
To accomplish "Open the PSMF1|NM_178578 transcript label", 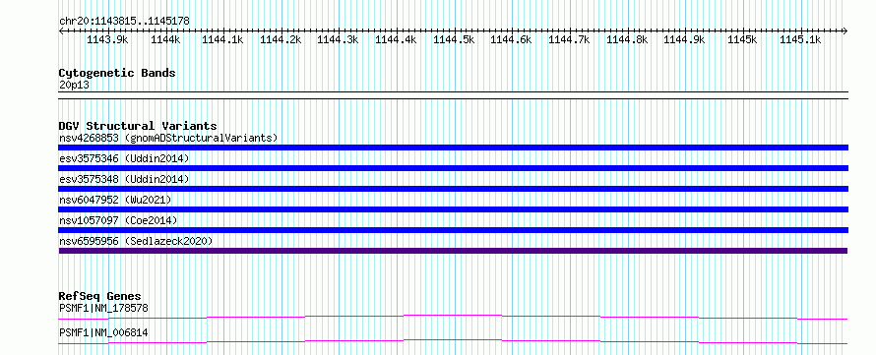I will (103, 308).
